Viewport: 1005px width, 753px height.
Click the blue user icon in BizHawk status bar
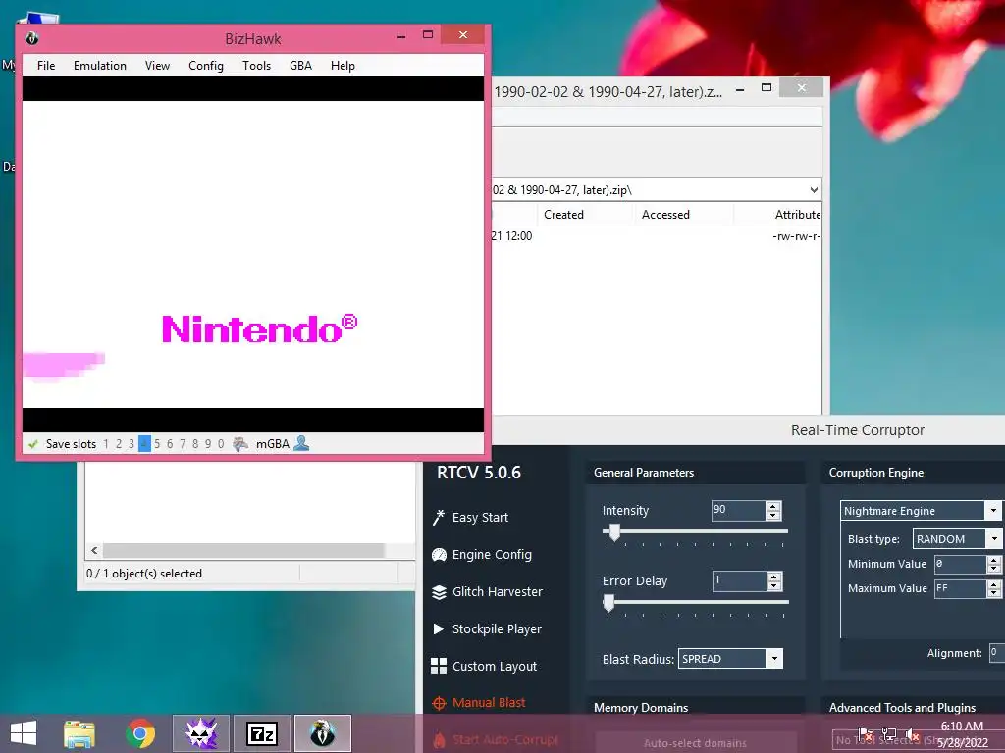(x=301, y=443)
